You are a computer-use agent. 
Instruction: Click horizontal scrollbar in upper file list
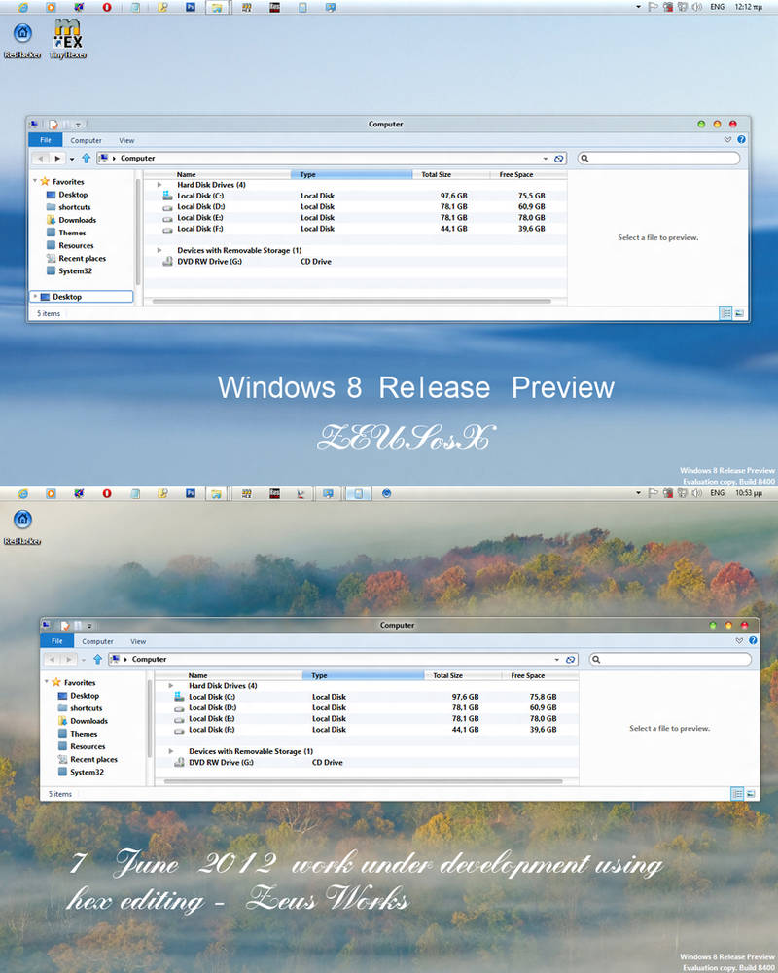[x=352, y=301]
